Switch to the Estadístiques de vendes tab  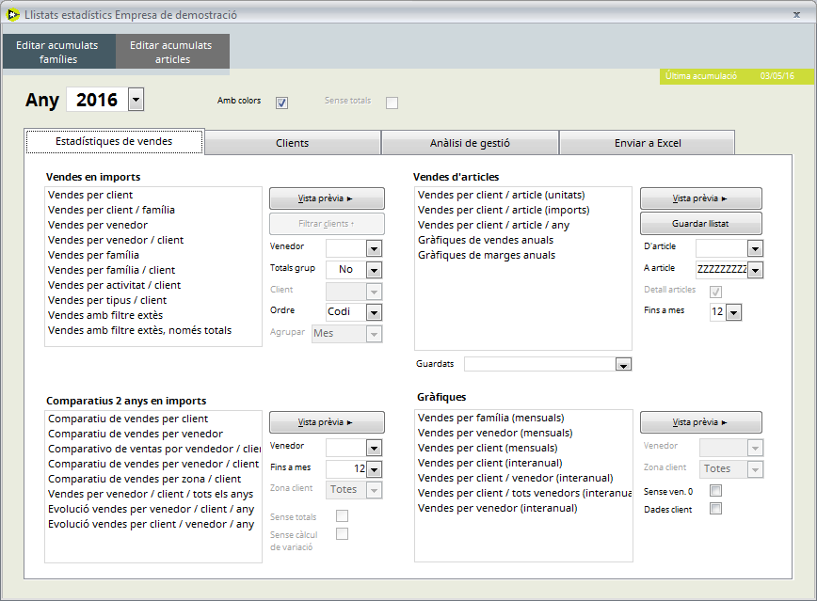(x=114, y=142)
